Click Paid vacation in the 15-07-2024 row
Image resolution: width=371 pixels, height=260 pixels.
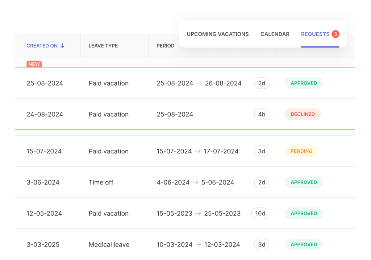[x=109, y=151]
